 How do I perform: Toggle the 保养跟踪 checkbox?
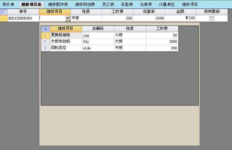(212, 18)
